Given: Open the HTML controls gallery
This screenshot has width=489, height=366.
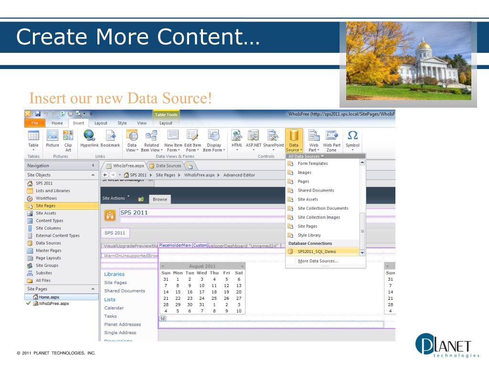Looking at the screenshot, I should coord(237,141).
